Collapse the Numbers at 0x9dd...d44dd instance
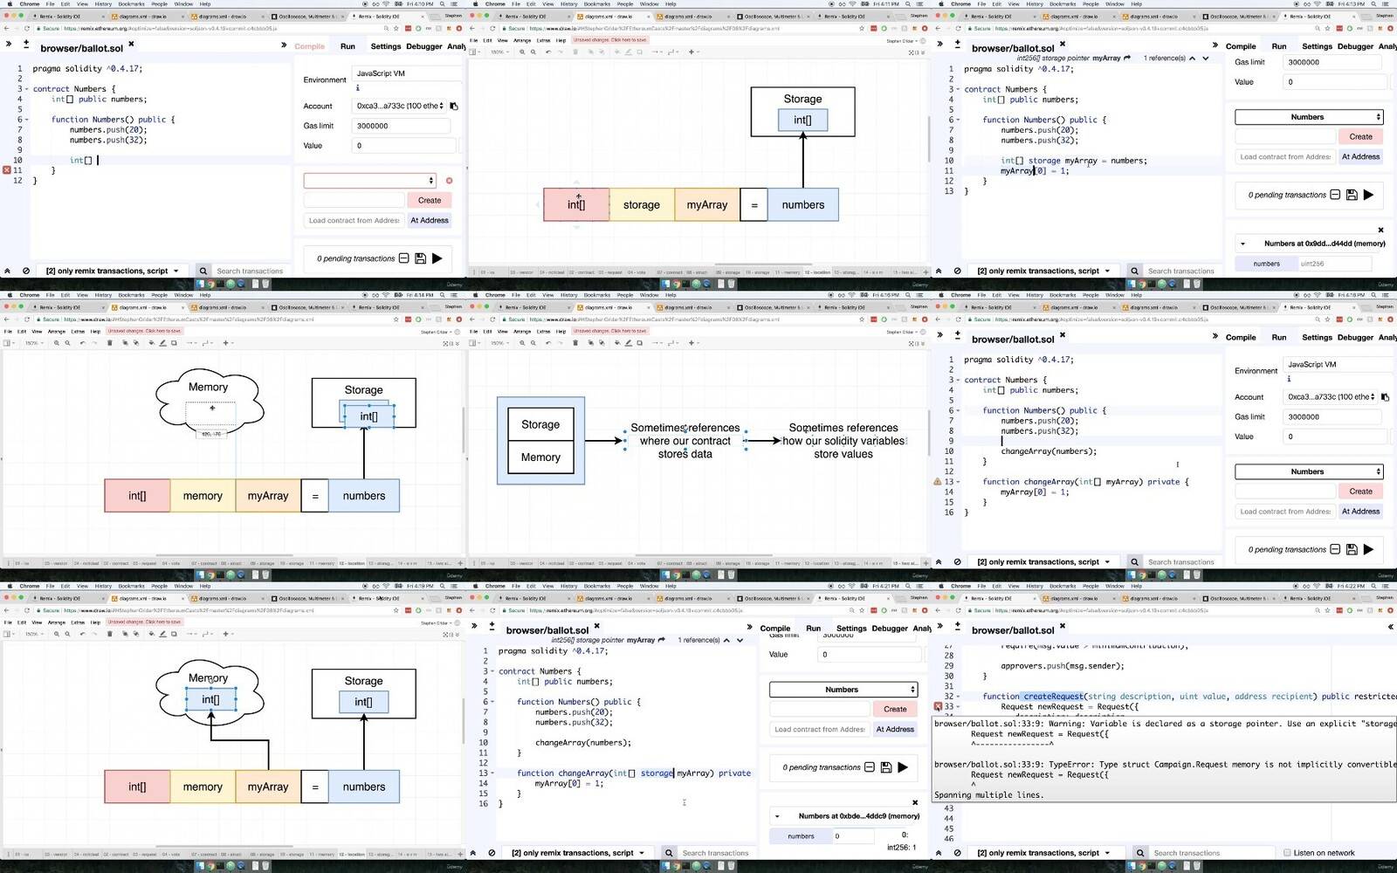Image resolution: width=1397 pixels, height=873 pixels. click(1242, 244)
